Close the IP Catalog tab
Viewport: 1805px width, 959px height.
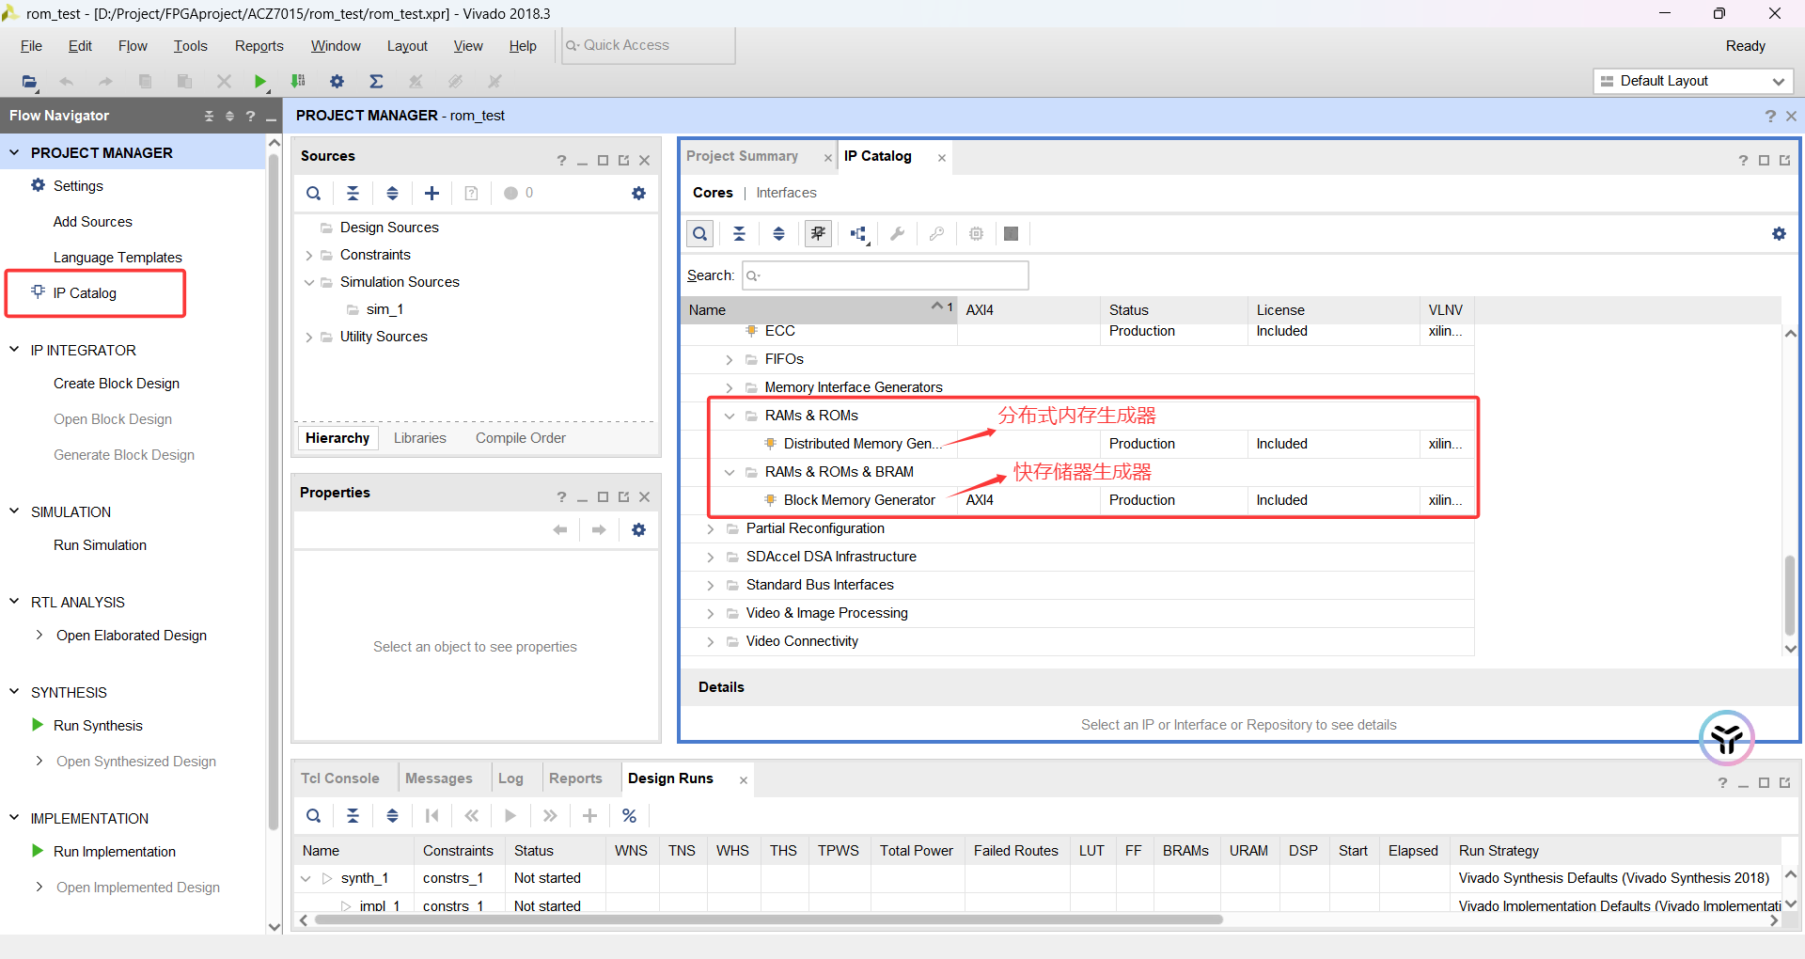[941, 158]
